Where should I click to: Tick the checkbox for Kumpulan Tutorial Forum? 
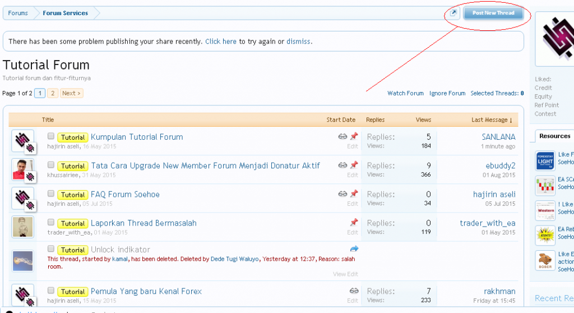(51, 136)
